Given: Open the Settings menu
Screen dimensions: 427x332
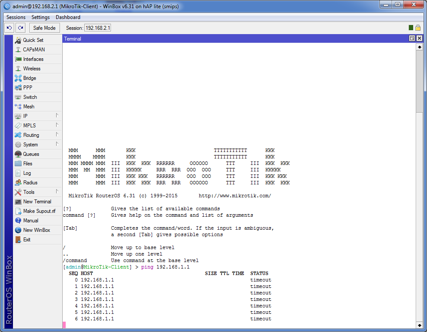Looking at the screenshot, I should (41, 17).
